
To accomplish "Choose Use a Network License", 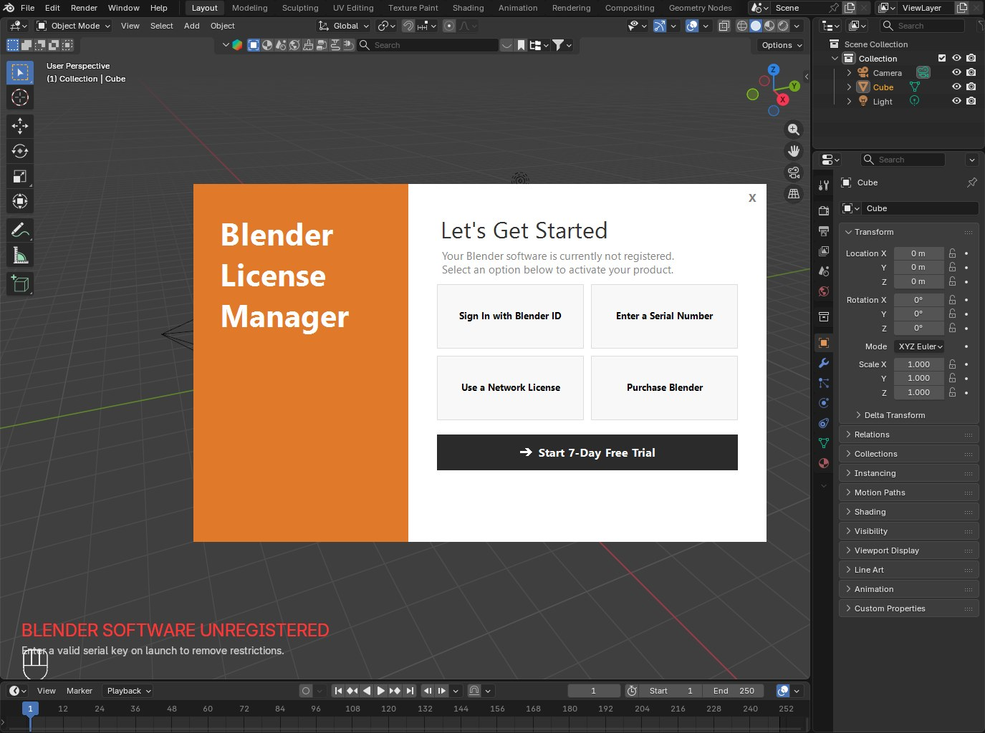I will [510, 388].
